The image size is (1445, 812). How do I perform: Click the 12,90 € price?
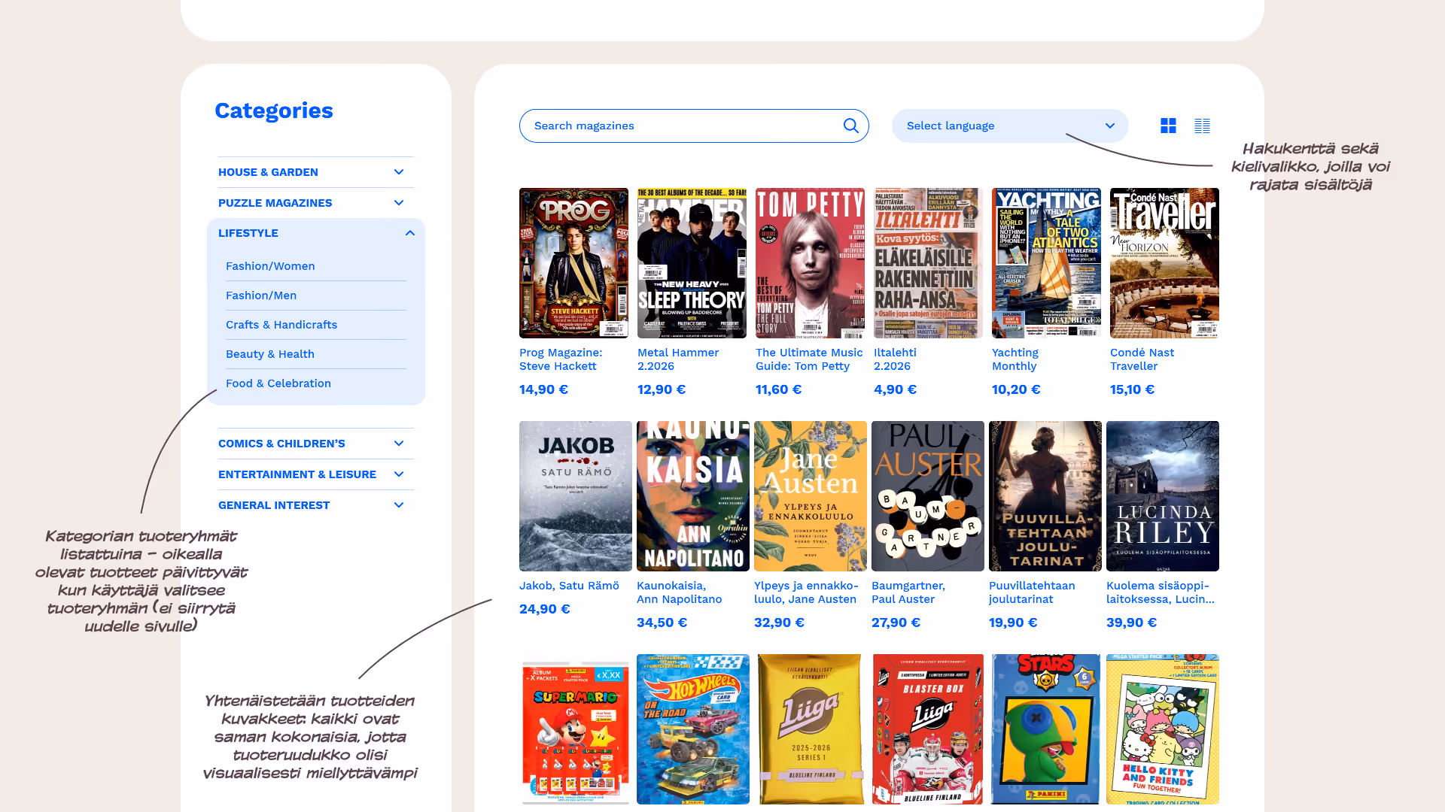tap(662, 389)
